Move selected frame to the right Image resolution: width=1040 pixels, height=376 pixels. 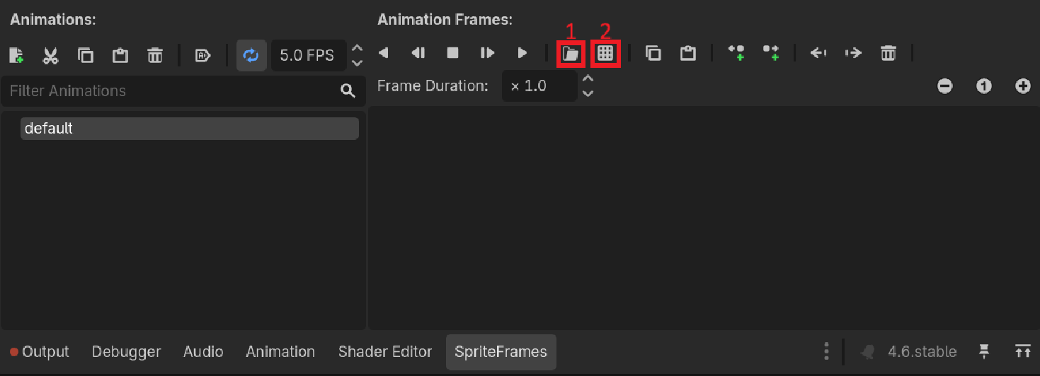coord(853,53)
